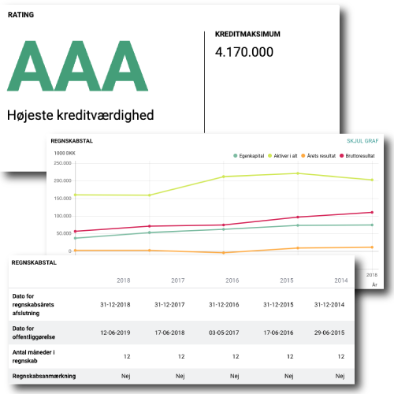Toggle Årets resultat legend entry
394x394 pixels.
pyautogui.click(x=318, y=156)
